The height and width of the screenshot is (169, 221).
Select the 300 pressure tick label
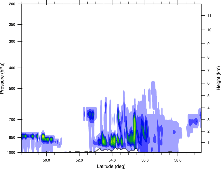pos(12,41)
